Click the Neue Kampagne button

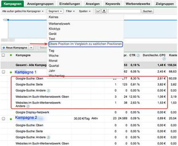[x=15, y=47]
